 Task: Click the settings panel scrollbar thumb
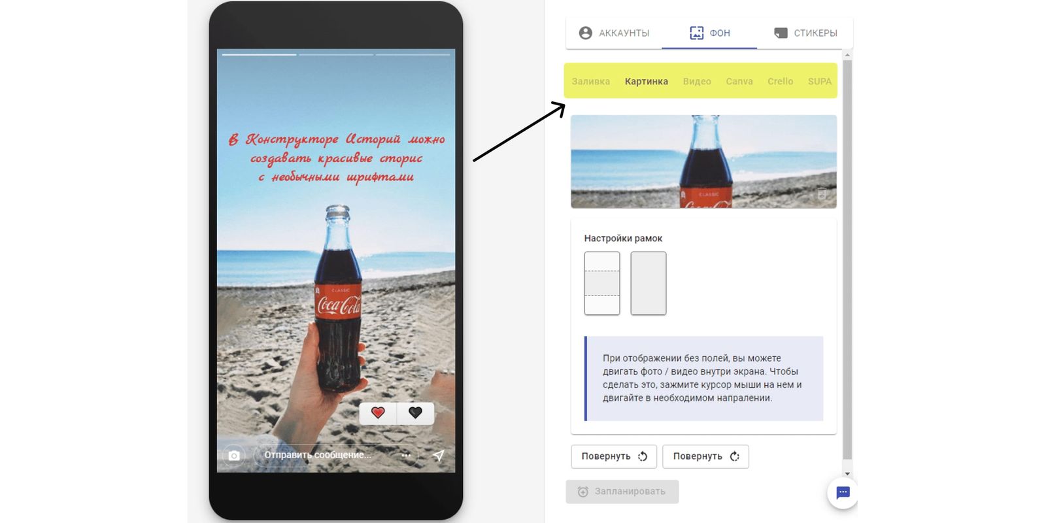pos(847,260)
